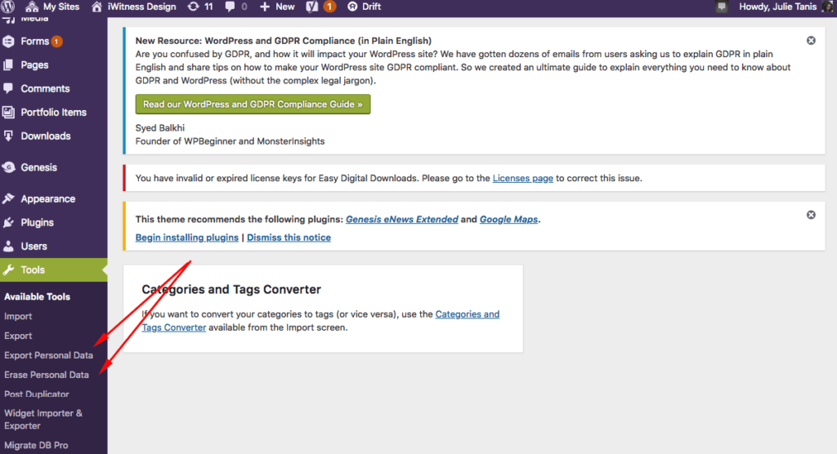837x454 pixels.
Task: Open the Genesis eNews Extended link
Action: point(402,220)
